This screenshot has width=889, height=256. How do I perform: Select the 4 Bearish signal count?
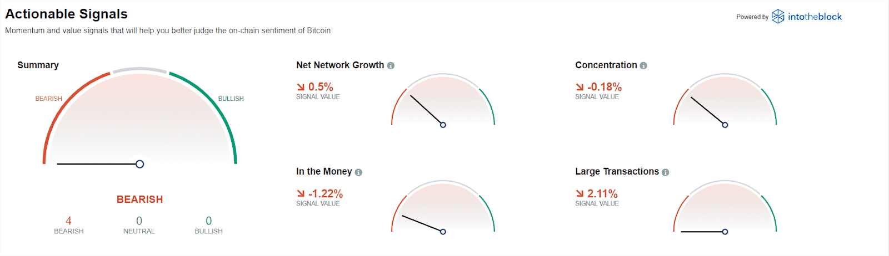pyautogui.click(x=69, y=221)
